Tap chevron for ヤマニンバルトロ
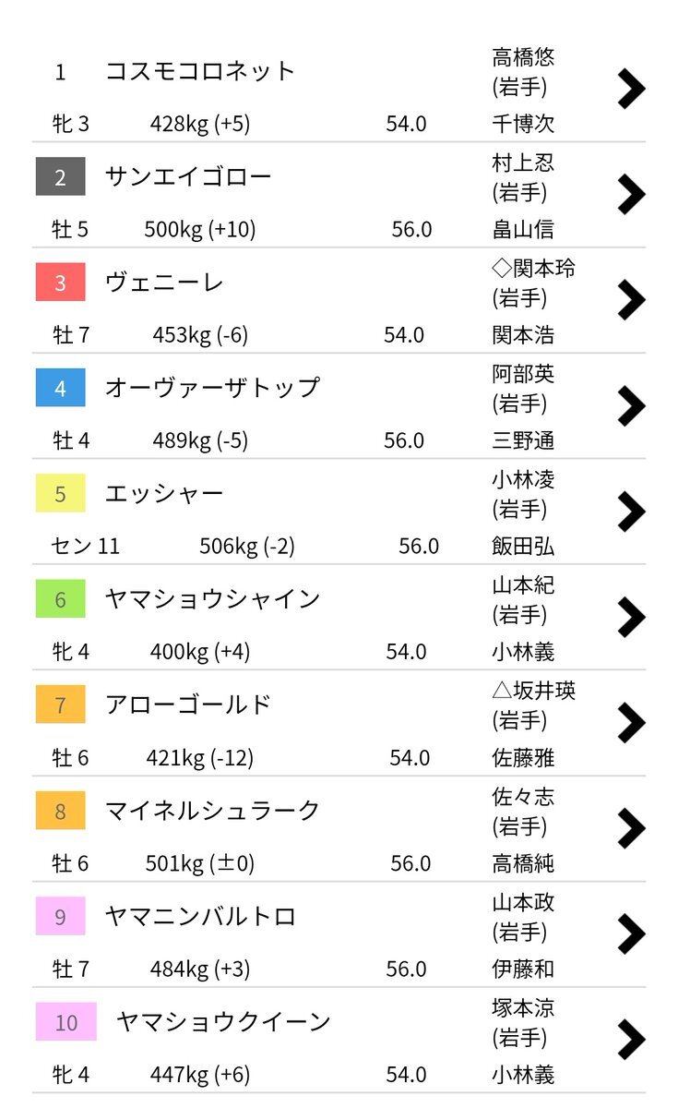This screenshot has height=1108, width=678. pyautogui.click(x=631, y=933)
